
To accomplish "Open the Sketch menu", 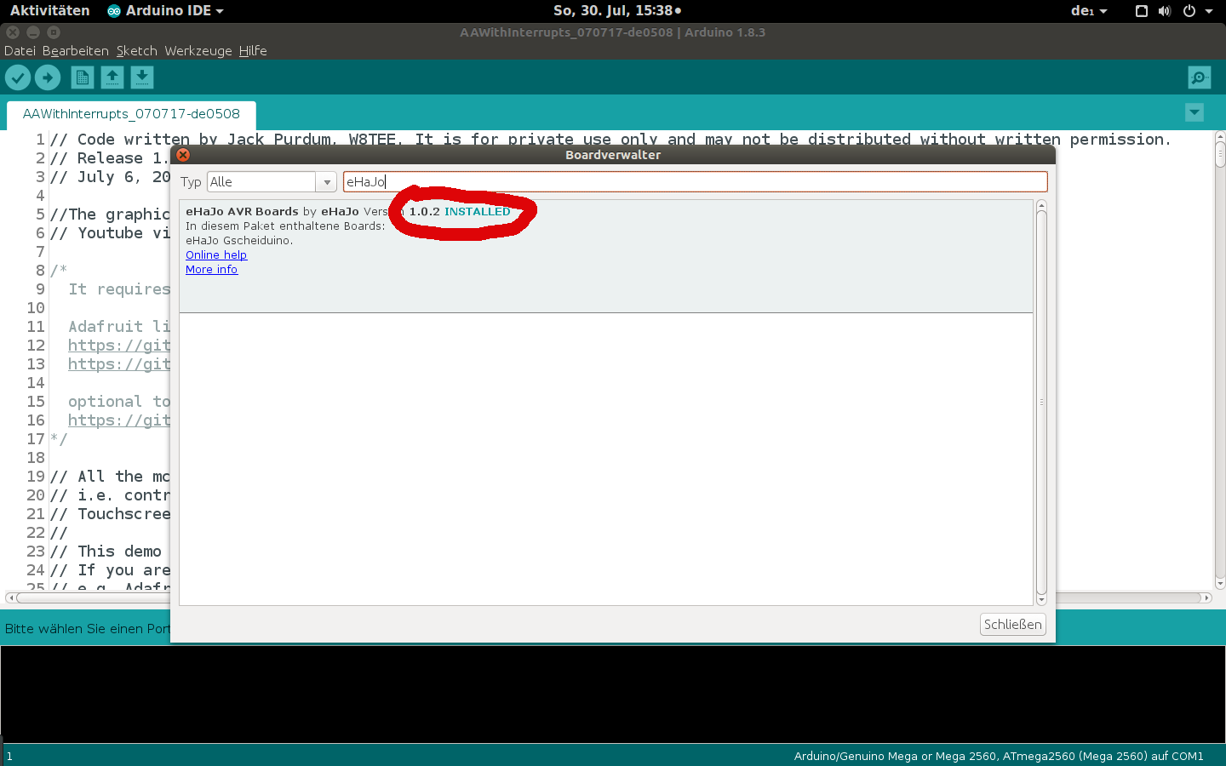I will pyautogui.click(x=137, y=51).
